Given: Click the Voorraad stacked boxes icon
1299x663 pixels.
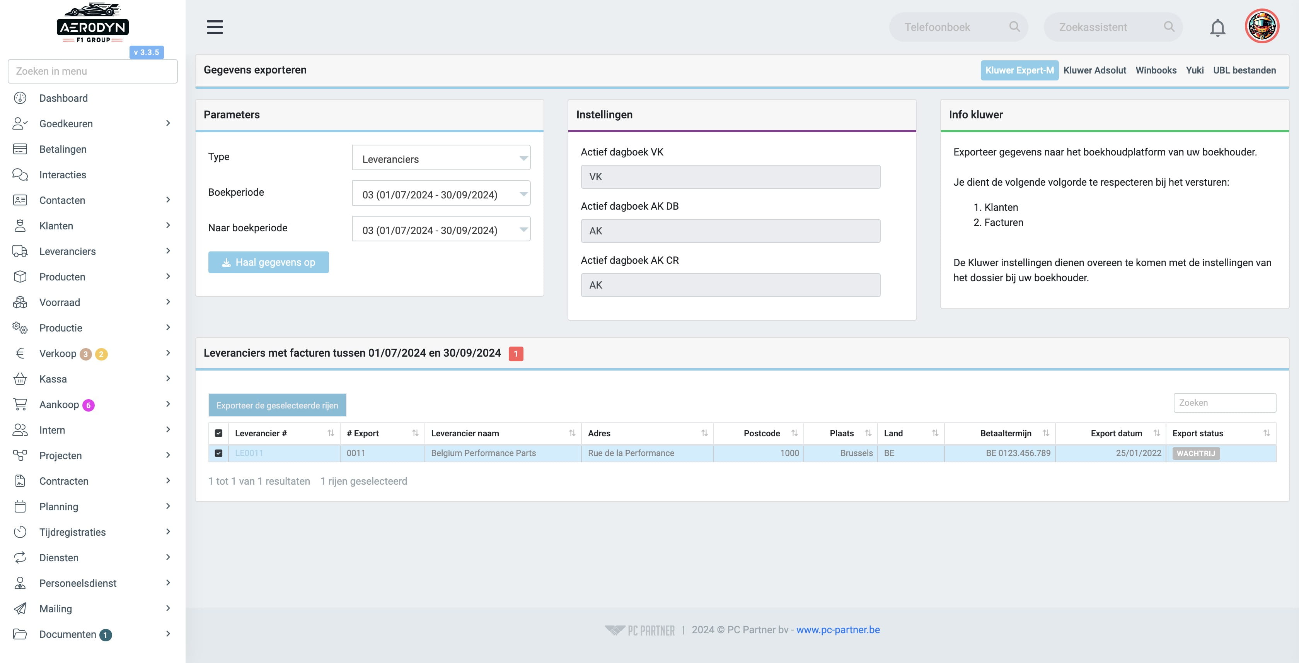Looking at the screenshot, I should coord(20,302).
